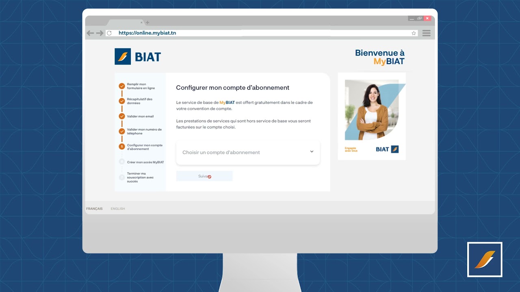Image resolution: width=520 pixels, height=292 pixels.
Task: Expand the subscription account list
Action: [x=248, y=152]
